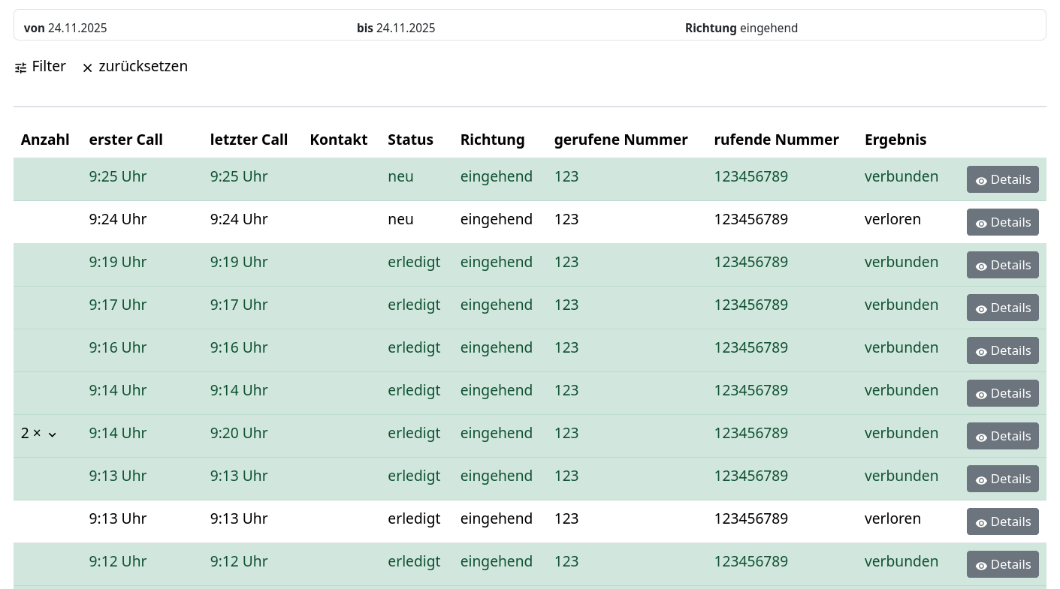Open Details for the 9:25 Uhr call
This screenshot has width=1060, height=589.
[x=1002, y=180]
